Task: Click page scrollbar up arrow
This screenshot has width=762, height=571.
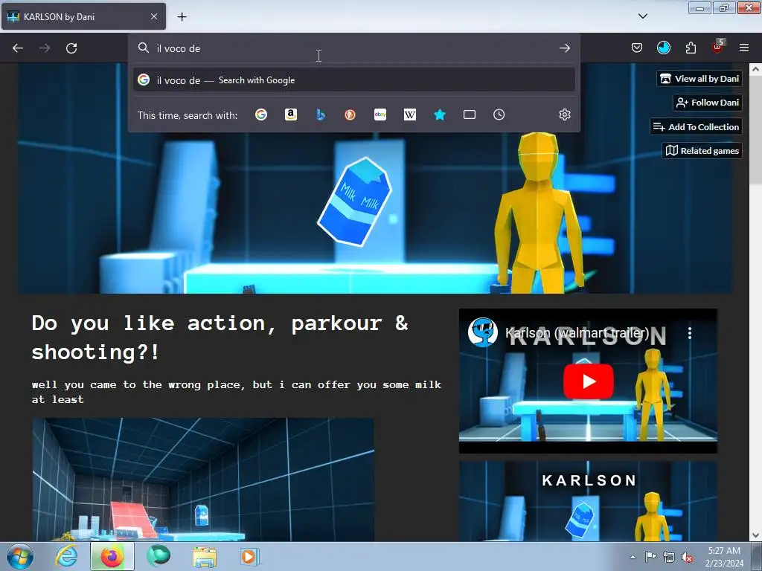Action: (755, 69)
